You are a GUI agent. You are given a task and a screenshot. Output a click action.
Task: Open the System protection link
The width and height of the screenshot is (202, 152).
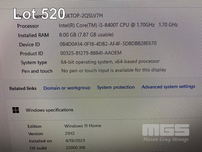(116, 87)
